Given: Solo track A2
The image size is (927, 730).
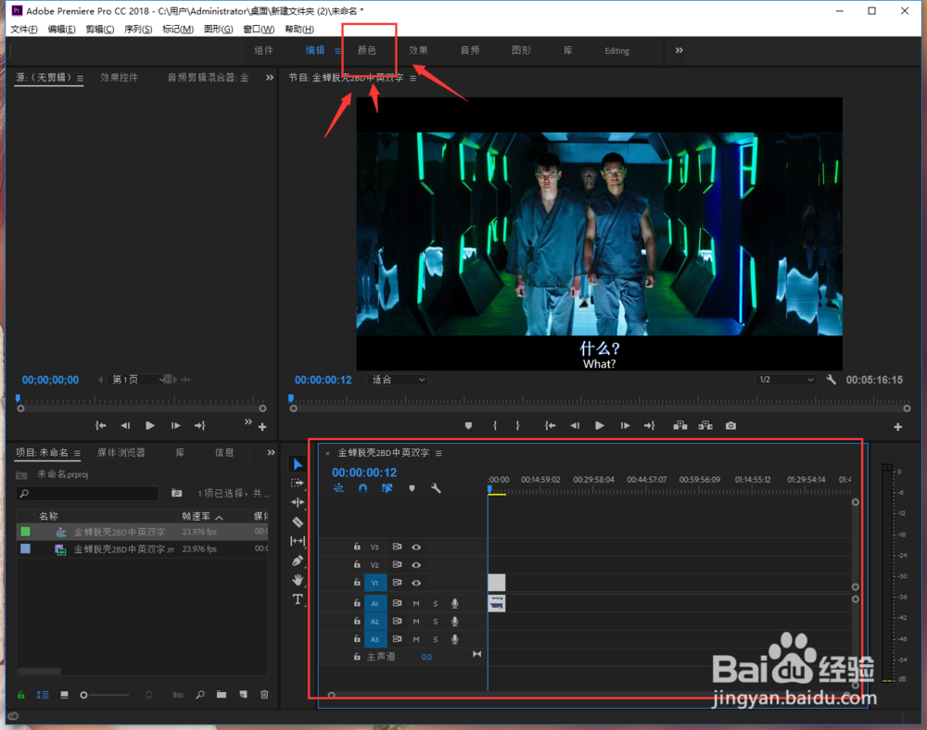Looking at the screenshot, I should pyautogui.click(x=436, y=622).
